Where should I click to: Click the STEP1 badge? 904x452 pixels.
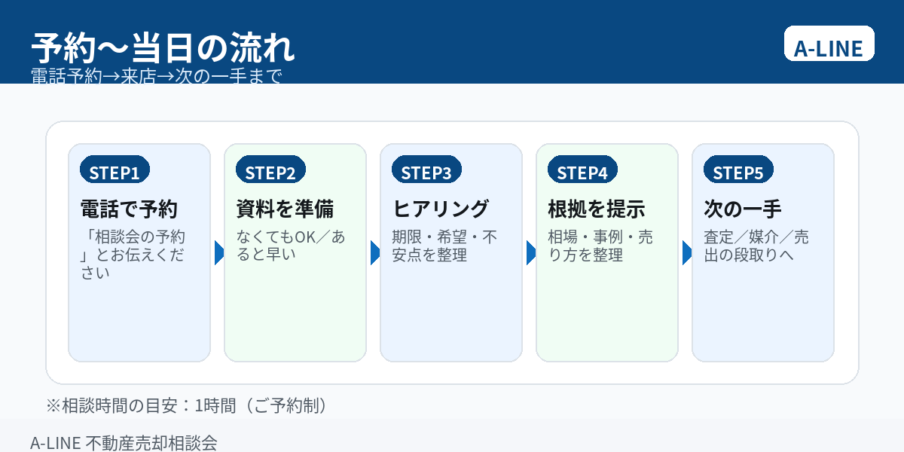[x=115, y=171]
